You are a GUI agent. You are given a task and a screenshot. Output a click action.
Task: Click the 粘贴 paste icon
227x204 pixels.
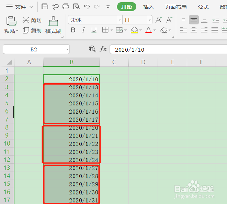click(x=11, y=21)
